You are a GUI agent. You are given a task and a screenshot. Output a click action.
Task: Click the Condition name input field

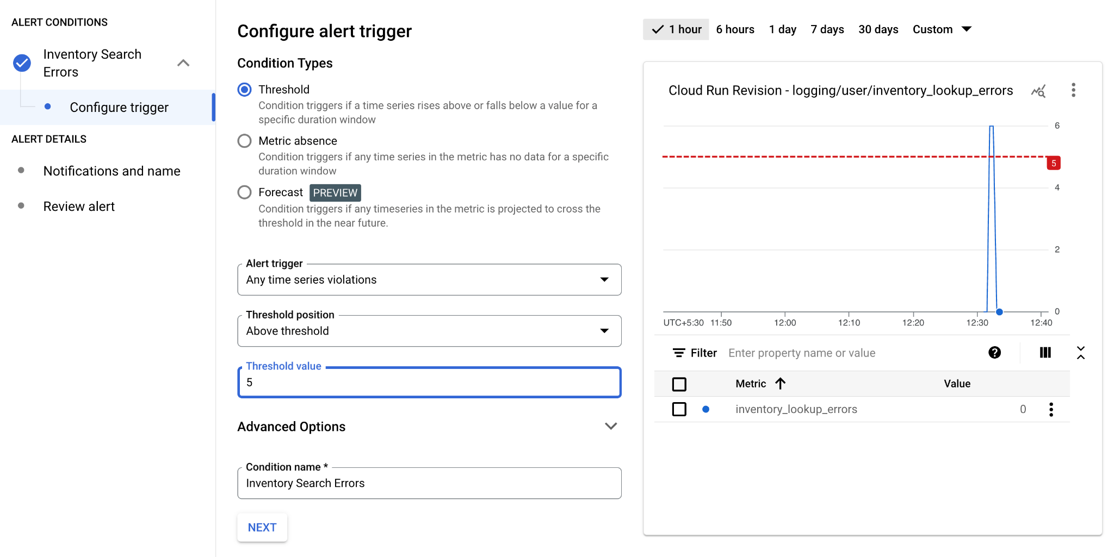[429, 484]
